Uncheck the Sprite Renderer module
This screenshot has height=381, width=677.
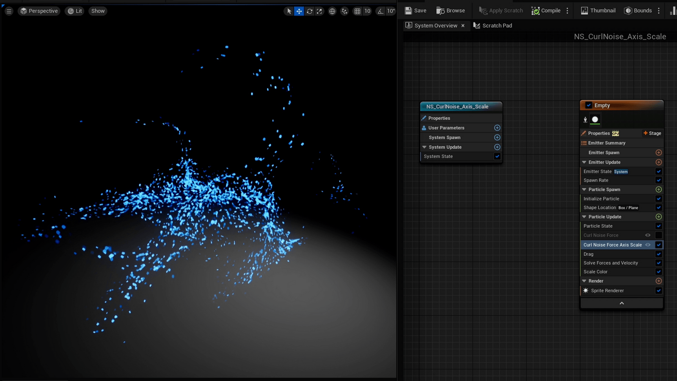(x=658, y=290)
